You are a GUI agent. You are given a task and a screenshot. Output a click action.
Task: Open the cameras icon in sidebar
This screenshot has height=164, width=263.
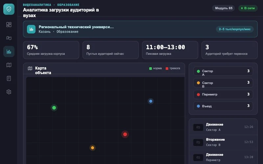point(9,38)
